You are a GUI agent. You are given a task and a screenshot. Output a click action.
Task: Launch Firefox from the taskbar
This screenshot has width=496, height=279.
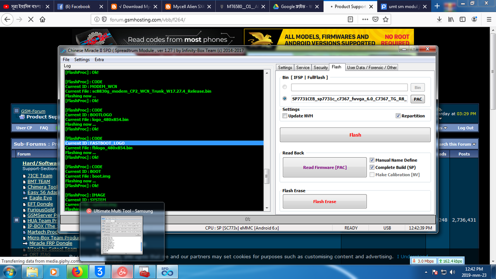pyautogui.click(x=77, y=272)
